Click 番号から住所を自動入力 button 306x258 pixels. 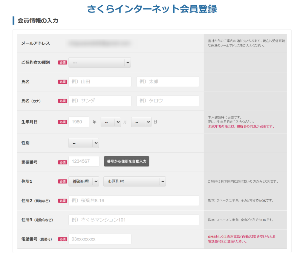click(x=126, y=161)
